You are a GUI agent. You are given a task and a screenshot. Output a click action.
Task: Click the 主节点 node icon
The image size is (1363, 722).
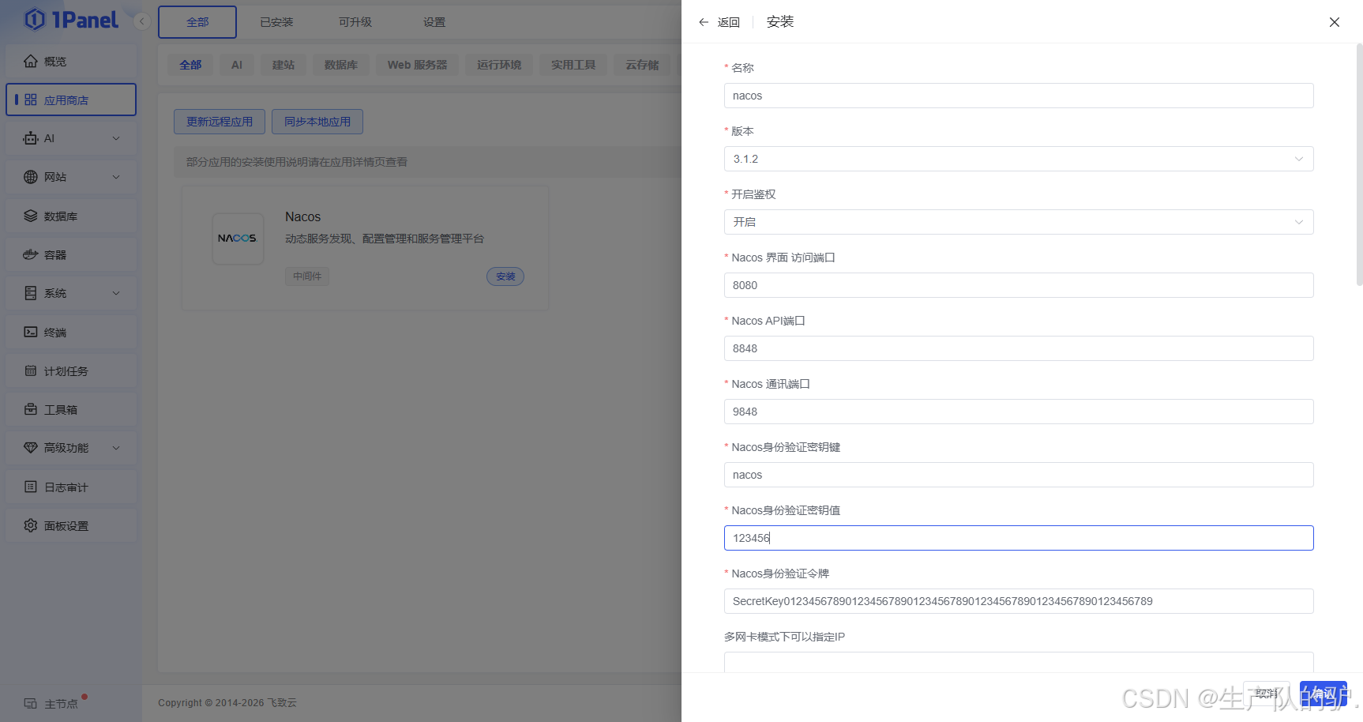[31, 703]
